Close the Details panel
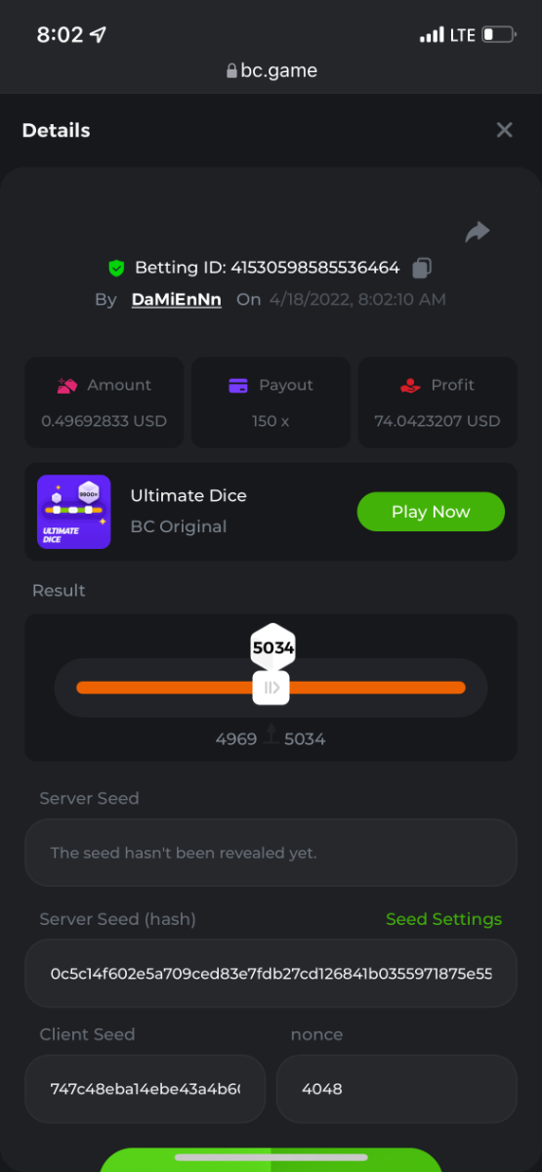 point(504,130)
